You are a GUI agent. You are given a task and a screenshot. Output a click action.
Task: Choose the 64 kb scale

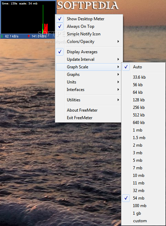coord(143,92)
